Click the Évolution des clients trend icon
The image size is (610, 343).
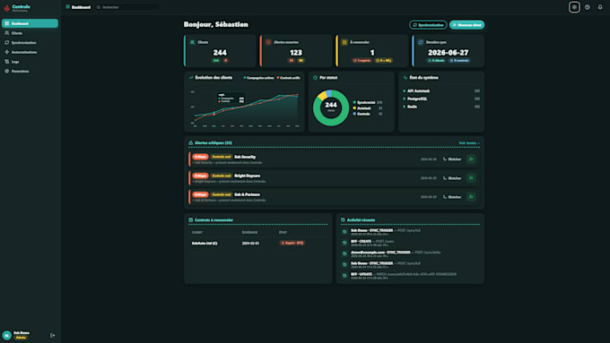click(190, 78)
